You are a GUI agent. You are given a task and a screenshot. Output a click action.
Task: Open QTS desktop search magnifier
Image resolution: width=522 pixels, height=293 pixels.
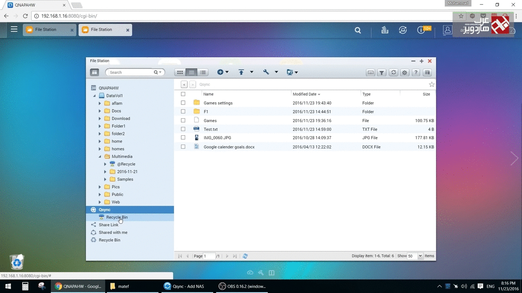coord(358,30)
